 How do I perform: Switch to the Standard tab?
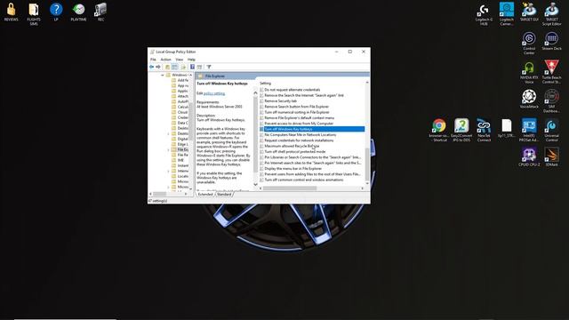tap(224, 195)
